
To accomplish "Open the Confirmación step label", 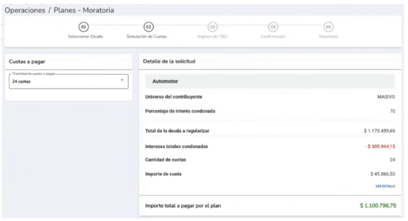I will click(273, 37).
